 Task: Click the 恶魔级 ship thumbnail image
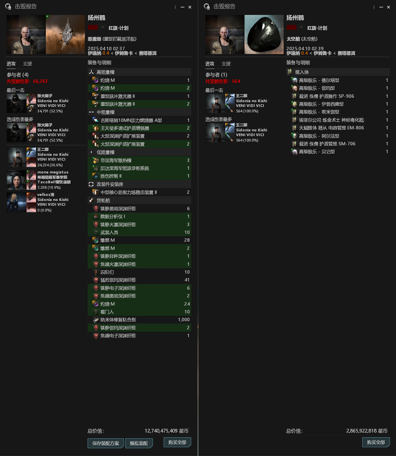click(65, 34)
